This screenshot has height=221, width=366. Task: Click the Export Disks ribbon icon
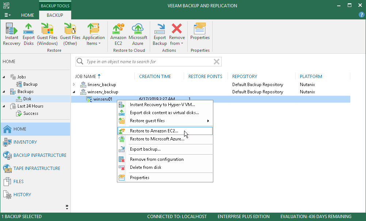pyautogui.click(x=28, y=34)
